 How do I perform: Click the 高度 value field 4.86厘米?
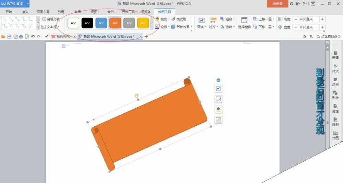click(309, 19)
